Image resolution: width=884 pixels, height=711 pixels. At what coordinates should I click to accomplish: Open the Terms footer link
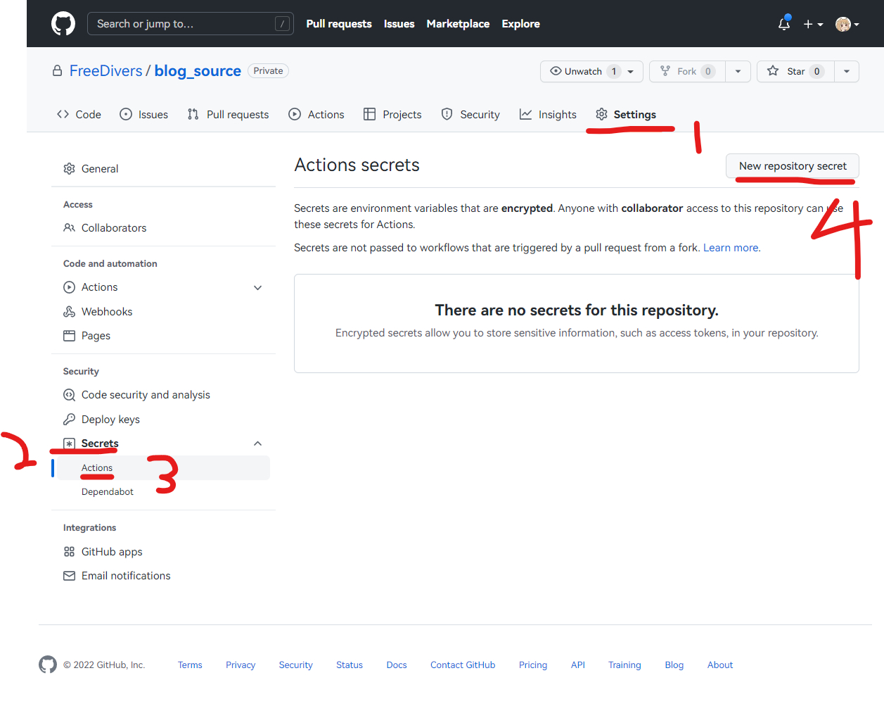coord(190,665)
